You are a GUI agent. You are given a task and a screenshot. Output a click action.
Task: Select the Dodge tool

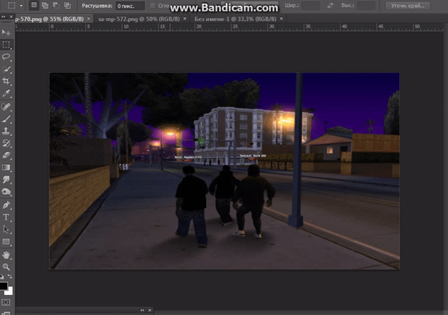coord(6,192)
